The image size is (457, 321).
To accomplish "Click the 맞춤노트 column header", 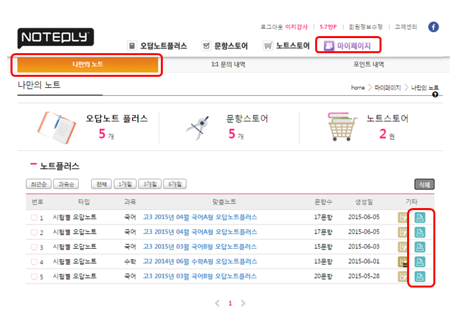I will pyautogui.click(x=224, y=202).
